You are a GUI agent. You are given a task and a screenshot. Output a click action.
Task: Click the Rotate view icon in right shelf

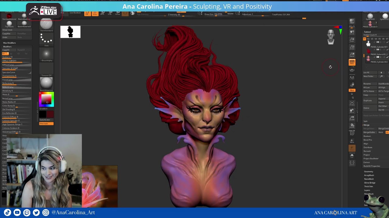pos(352,126)
